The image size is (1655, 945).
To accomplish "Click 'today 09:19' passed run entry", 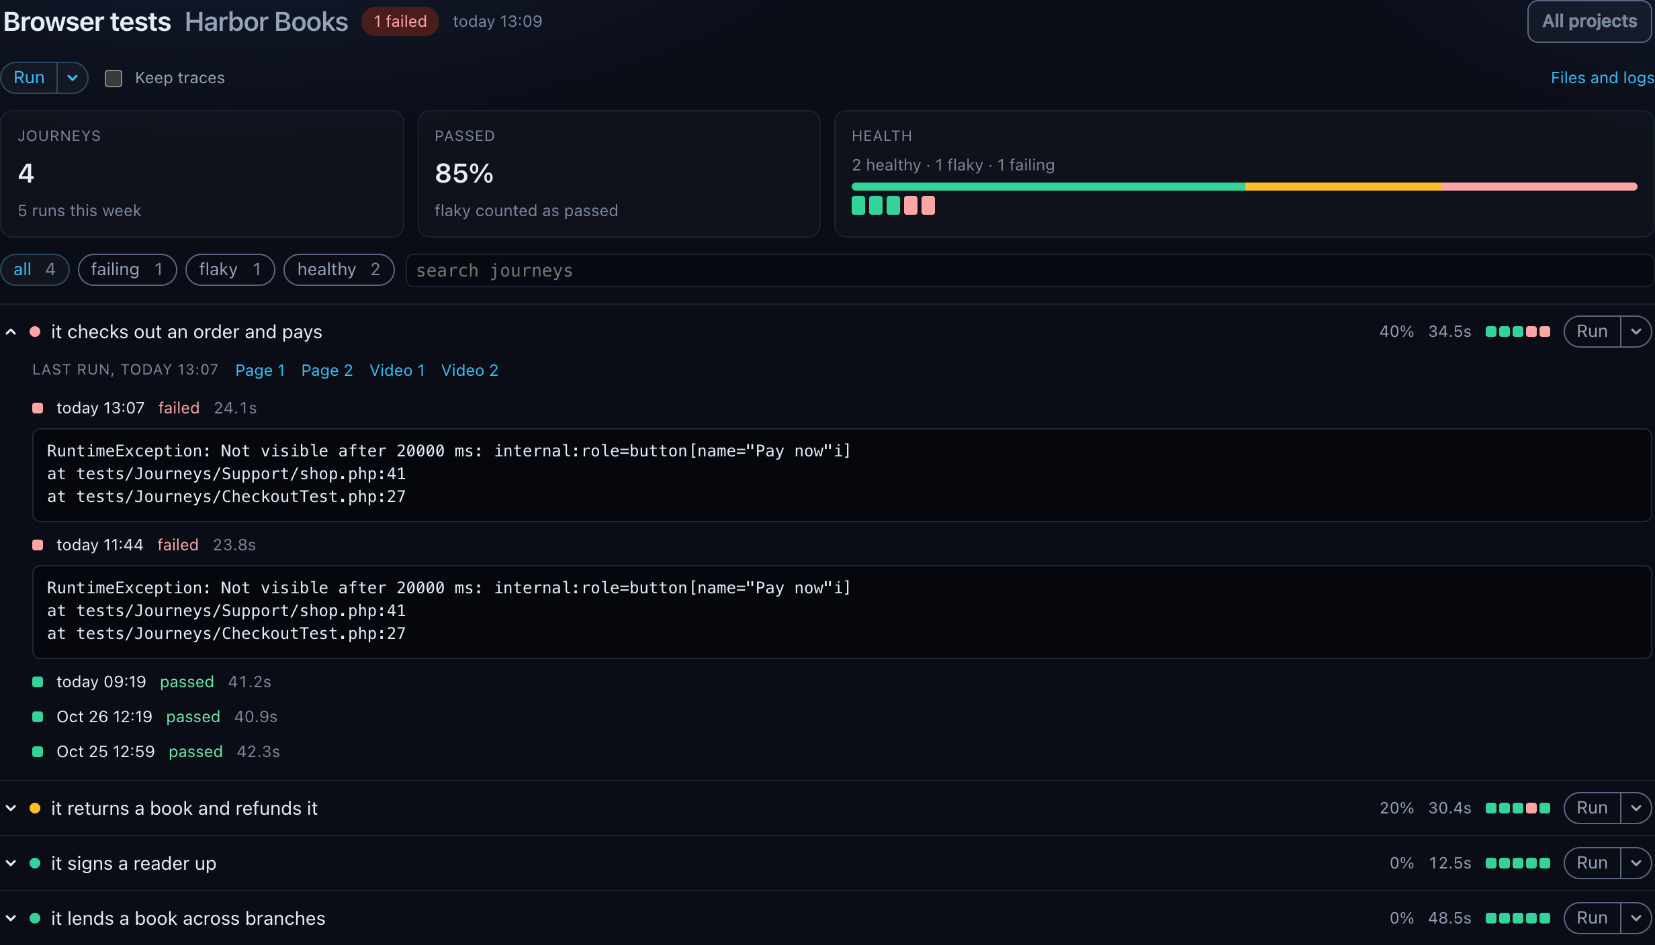I will coord(101,682).
